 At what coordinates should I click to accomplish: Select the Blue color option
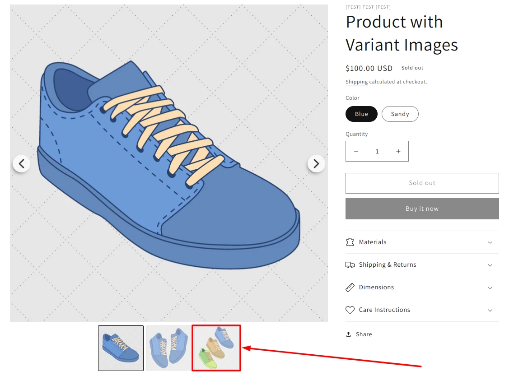(361, 114)
